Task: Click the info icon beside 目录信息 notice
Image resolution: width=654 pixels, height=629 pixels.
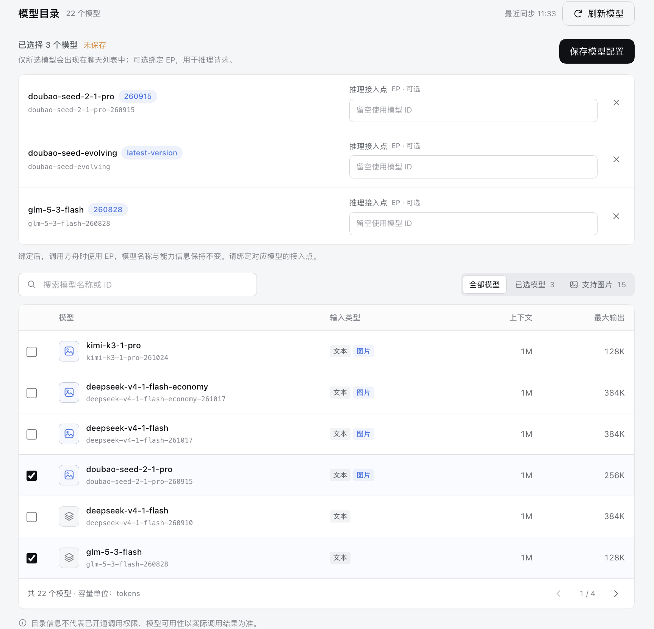Action: click(23, 623)
